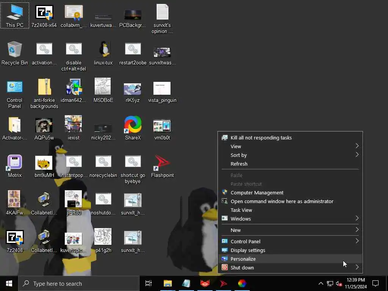The image size is (388, 291).
Task: Choose Task View in the context menu
Action: coord(290,210)
